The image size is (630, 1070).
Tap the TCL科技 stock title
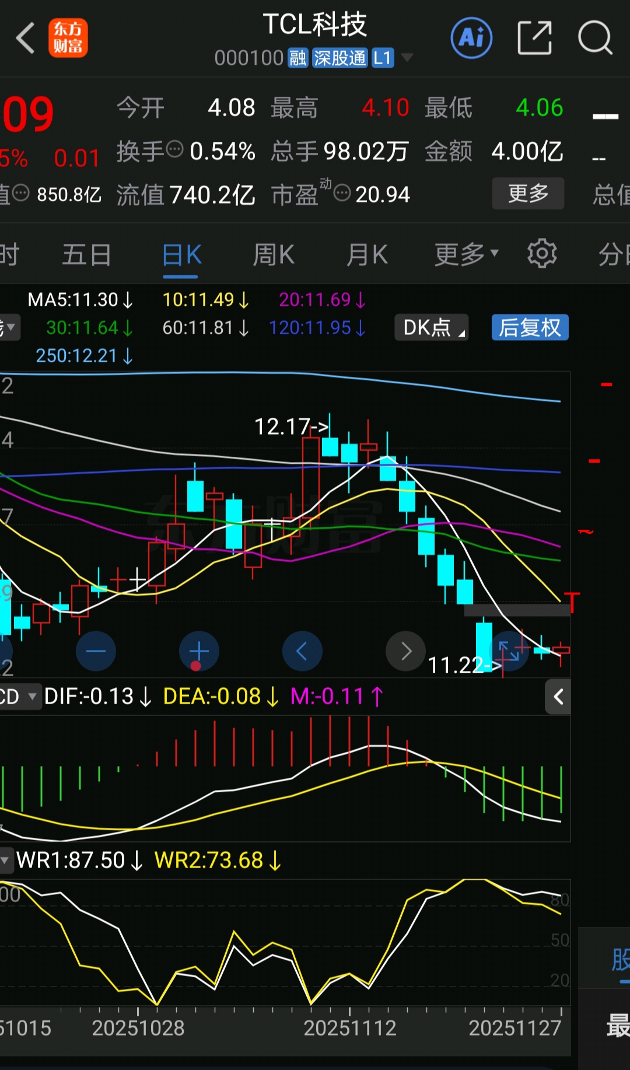tap(315, 25)
